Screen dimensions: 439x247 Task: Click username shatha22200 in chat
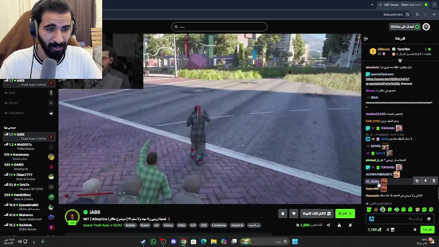[376, 114]
